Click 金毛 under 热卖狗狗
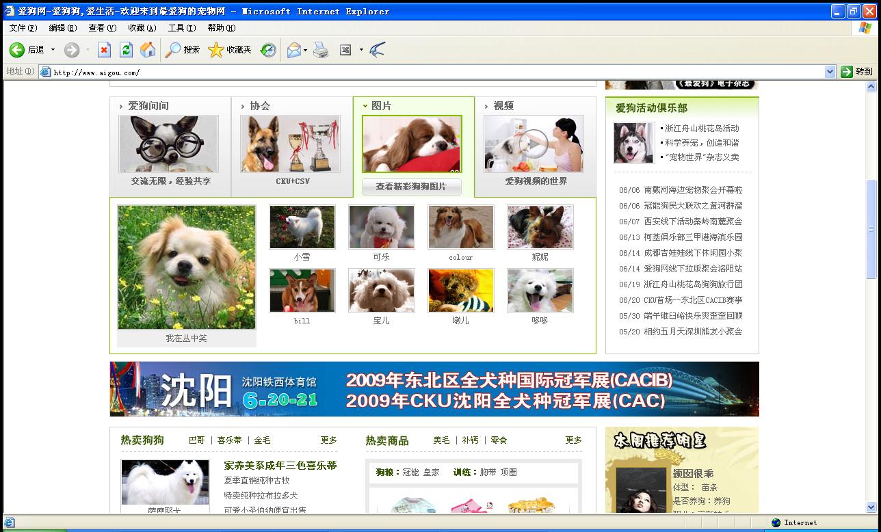This screenshot has height=532, width=881. [x=263, y=440]
